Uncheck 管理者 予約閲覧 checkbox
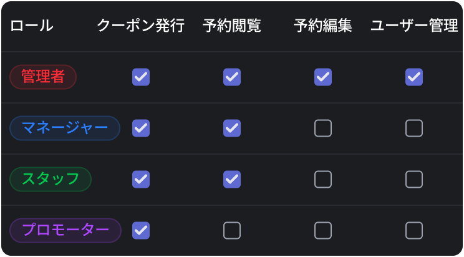Image resolution: width=464 pixels, height=257 pixels. (x=232, y=77)
